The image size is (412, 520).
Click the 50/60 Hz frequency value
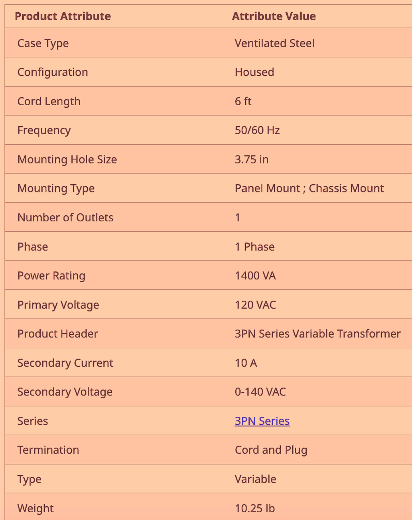[x=257, y=130]
